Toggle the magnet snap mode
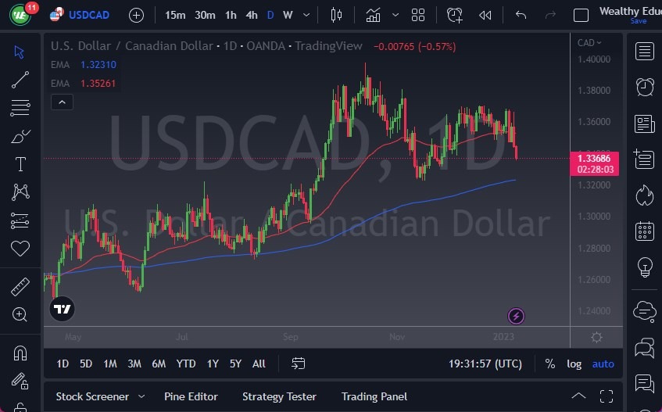This screenshot has height=412, width=662. point(20,353)
